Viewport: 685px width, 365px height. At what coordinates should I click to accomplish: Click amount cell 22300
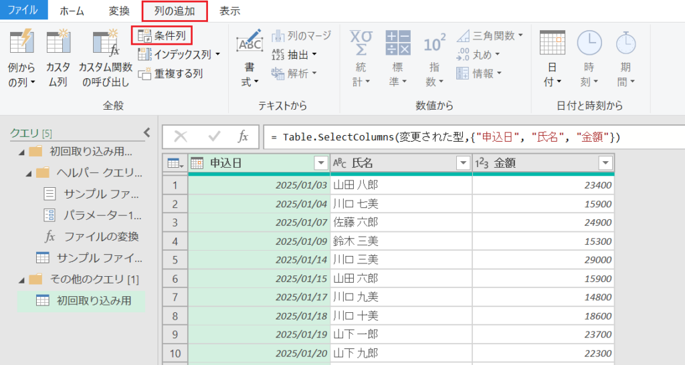click(543, 353)
